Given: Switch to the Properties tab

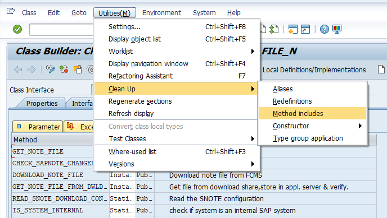Looking at the screenshot, I should click(42, 104).
